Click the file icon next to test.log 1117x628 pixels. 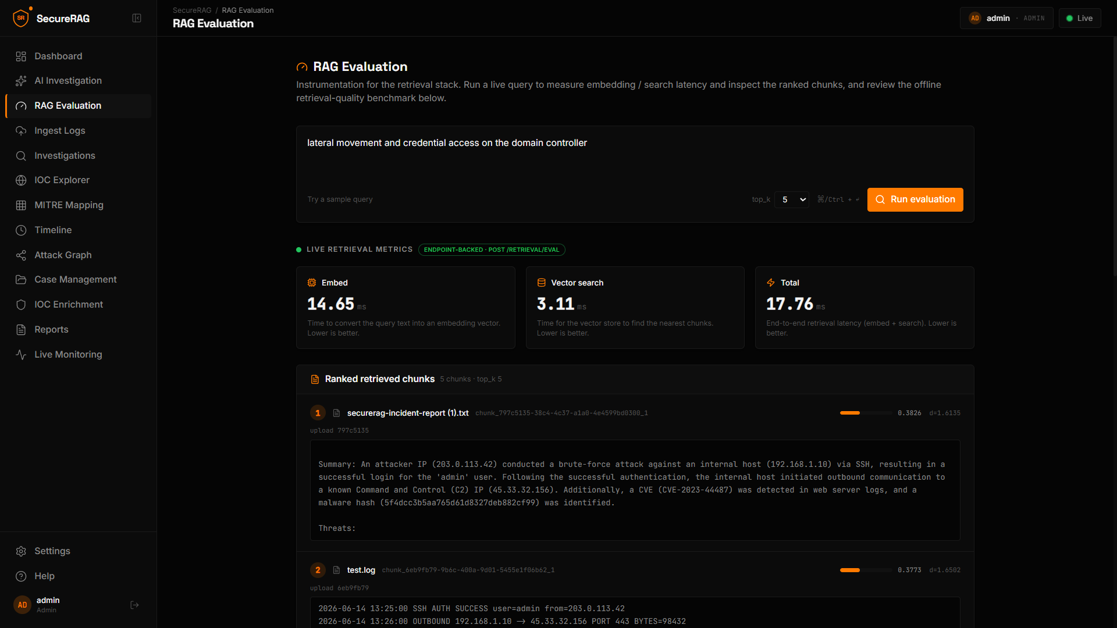[336, 570]
